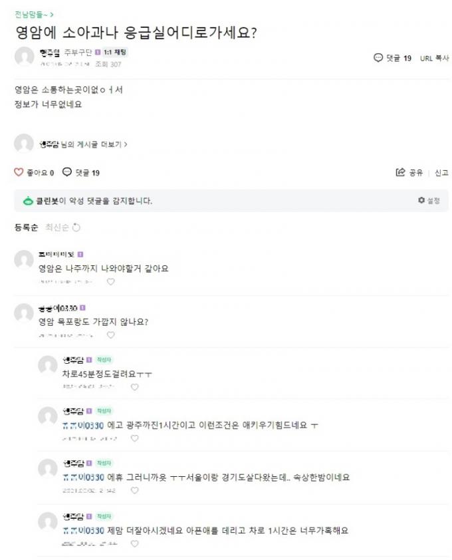Screen dimensions: 452x560
Task: Click the 공유 share icon
Action: coord(400,172)
